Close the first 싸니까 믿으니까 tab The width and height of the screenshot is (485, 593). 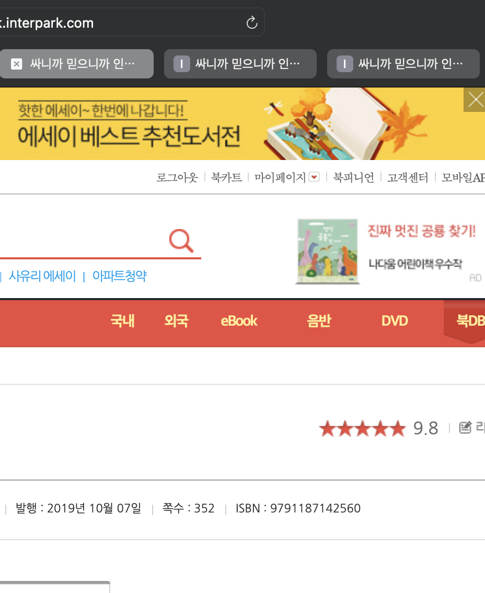click(16, 64)
